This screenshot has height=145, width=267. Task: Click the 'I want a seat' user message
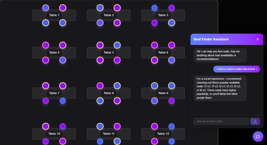coord(237,69)
